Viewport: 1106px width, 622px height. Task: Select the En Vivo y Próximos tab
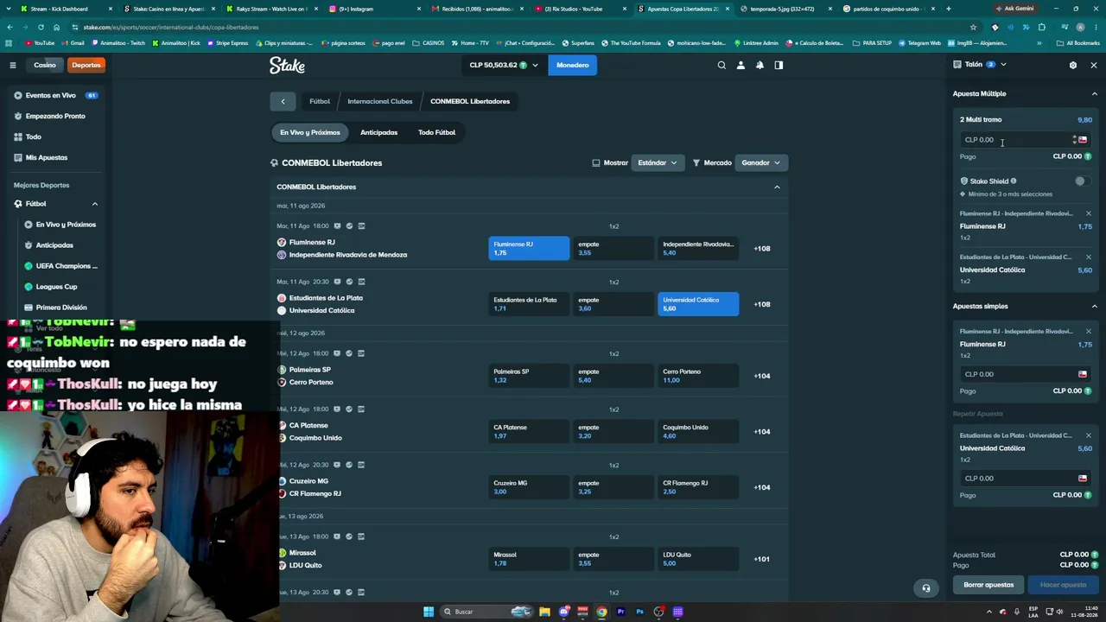[309, 132]
